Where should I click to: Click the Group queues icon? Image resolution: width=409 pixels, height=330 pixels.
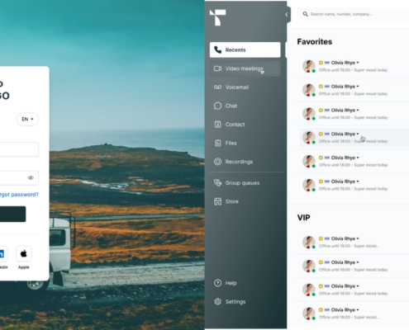(x=217, y=183)
